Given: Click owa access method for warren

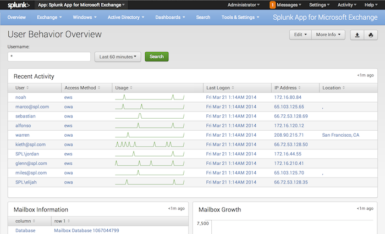Looking at the screenshot, I should tap(69, 135).
